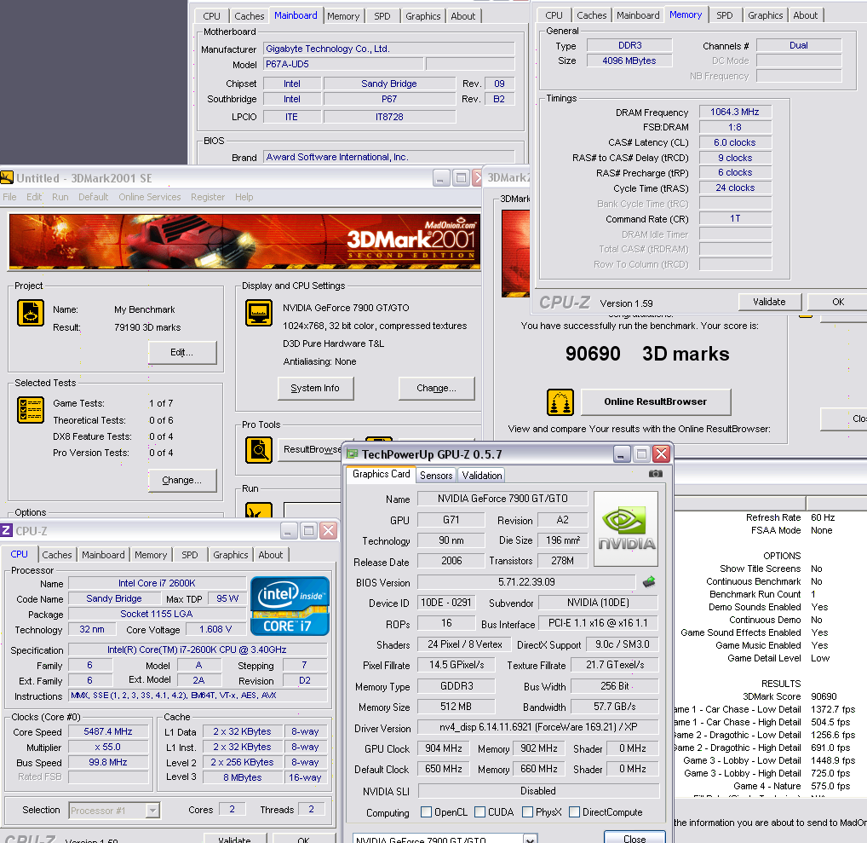Click the System Info button
Image resolution: width=867 pixels, height=843 pixels.
tap(315, 388)
